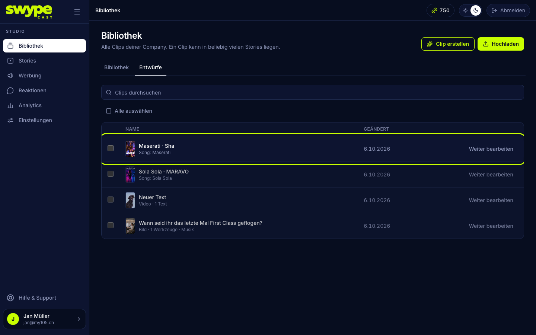Select the Maserati · Sha row checkbox
The height and width of the screenshot is (335, 536).
(x=111, y=148)
